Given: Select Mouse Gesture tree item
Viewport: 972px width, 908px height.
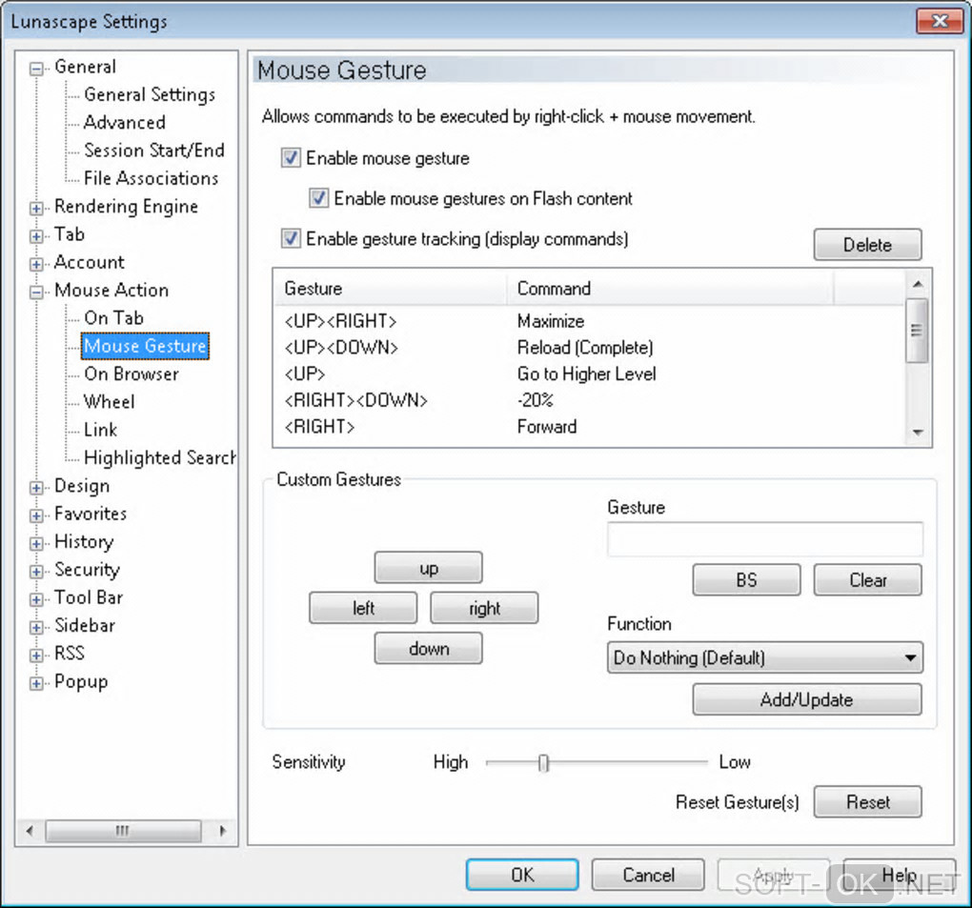Looking at the screenshot, I should click(145, 346).
